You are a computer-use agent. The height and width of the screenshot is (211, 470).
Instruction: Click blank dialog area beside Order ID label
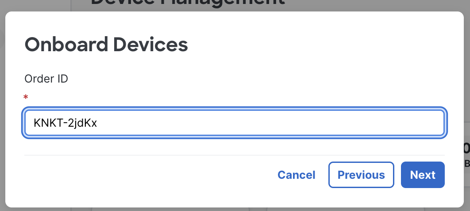[221, 79]
